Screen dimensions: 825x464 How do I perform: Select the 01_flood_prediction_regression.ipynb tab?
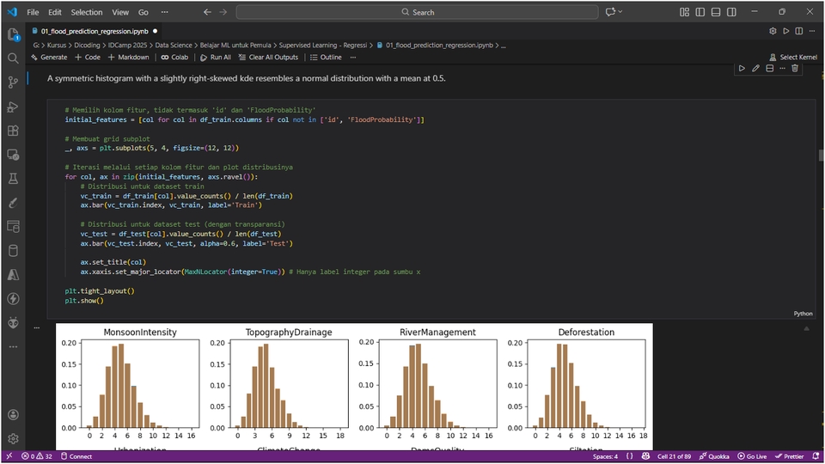tap(94, 30)
